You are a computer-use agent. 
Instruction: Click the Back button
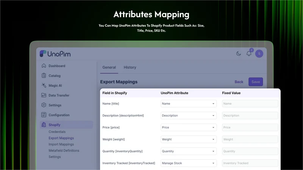(x=239, y=82)
